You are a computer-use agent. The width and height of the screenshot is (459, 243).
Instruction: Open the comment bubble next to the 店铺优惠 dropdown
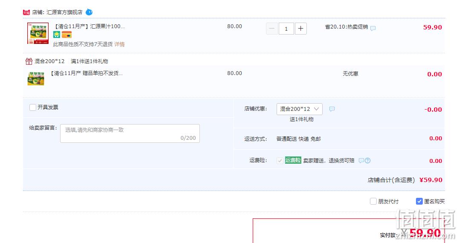pyautogui.click(x=332, y=109)
